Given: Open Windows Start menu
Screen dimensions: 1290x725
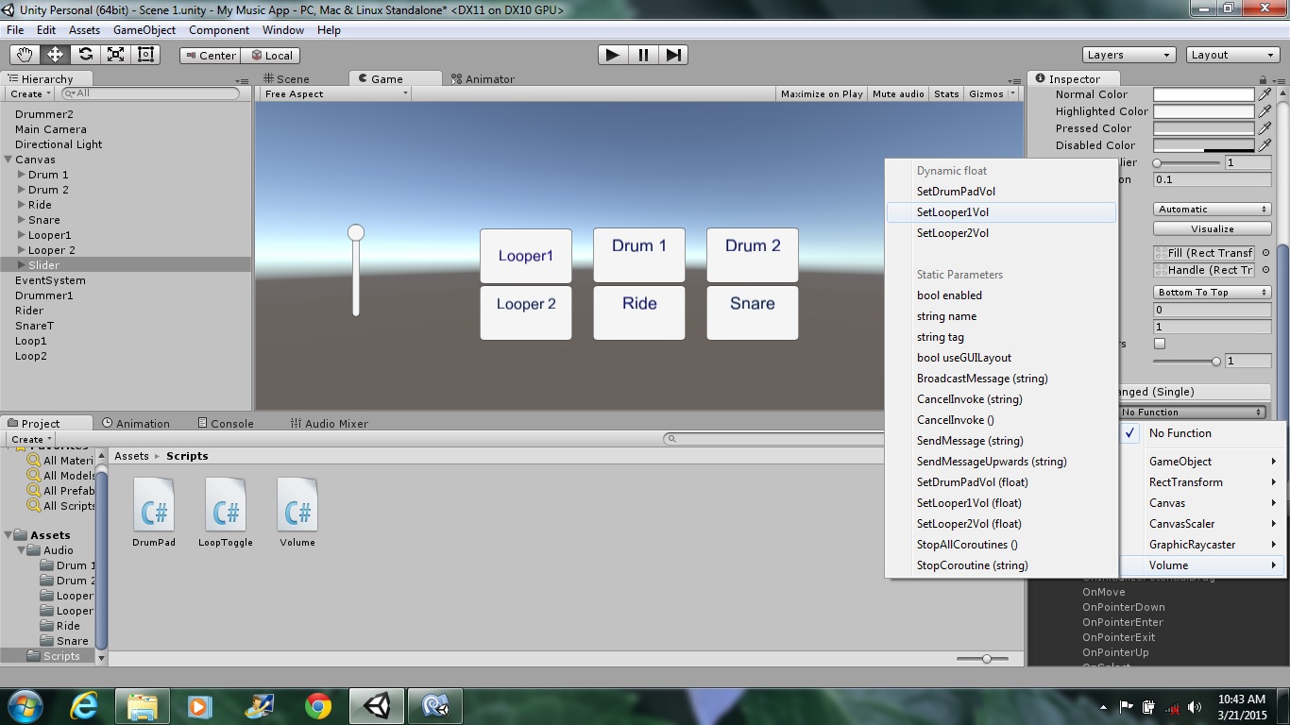Looking at the screenshot, I should tap(25, 705).
